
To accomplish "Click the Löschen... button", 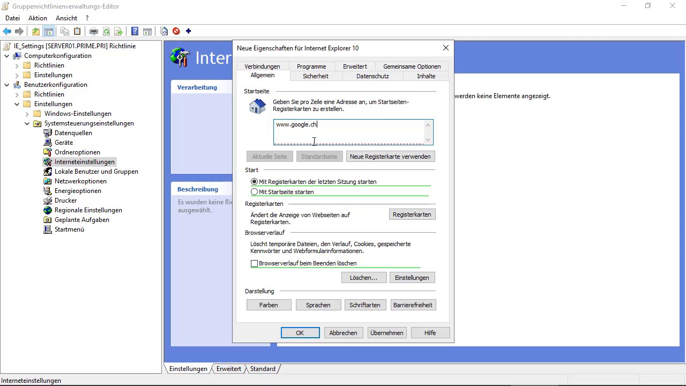I will coord(363,278).
